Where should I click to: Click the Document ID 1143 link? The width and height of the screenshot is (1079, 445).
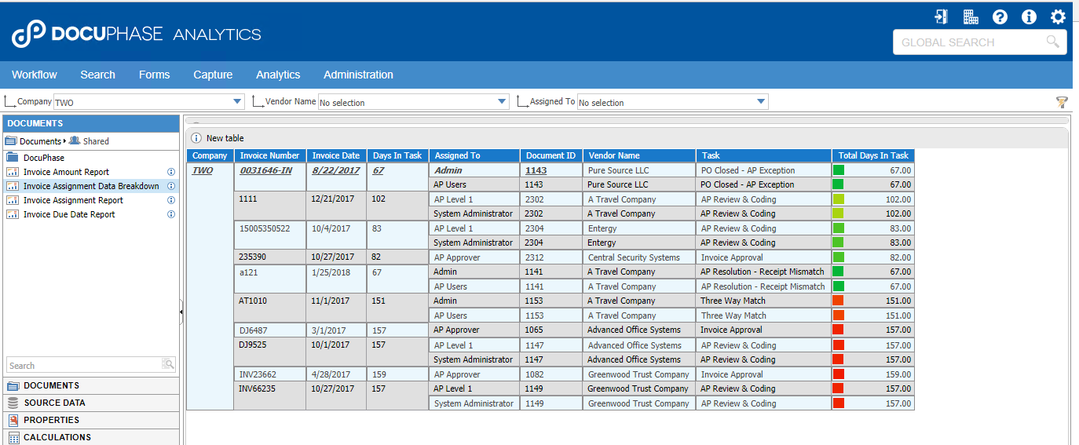536,170
